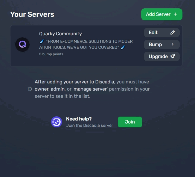The height and width of the screenshot is (177, 195).
Task: Expand the Bump chevron arrow
Action: (x=173, y=45)
